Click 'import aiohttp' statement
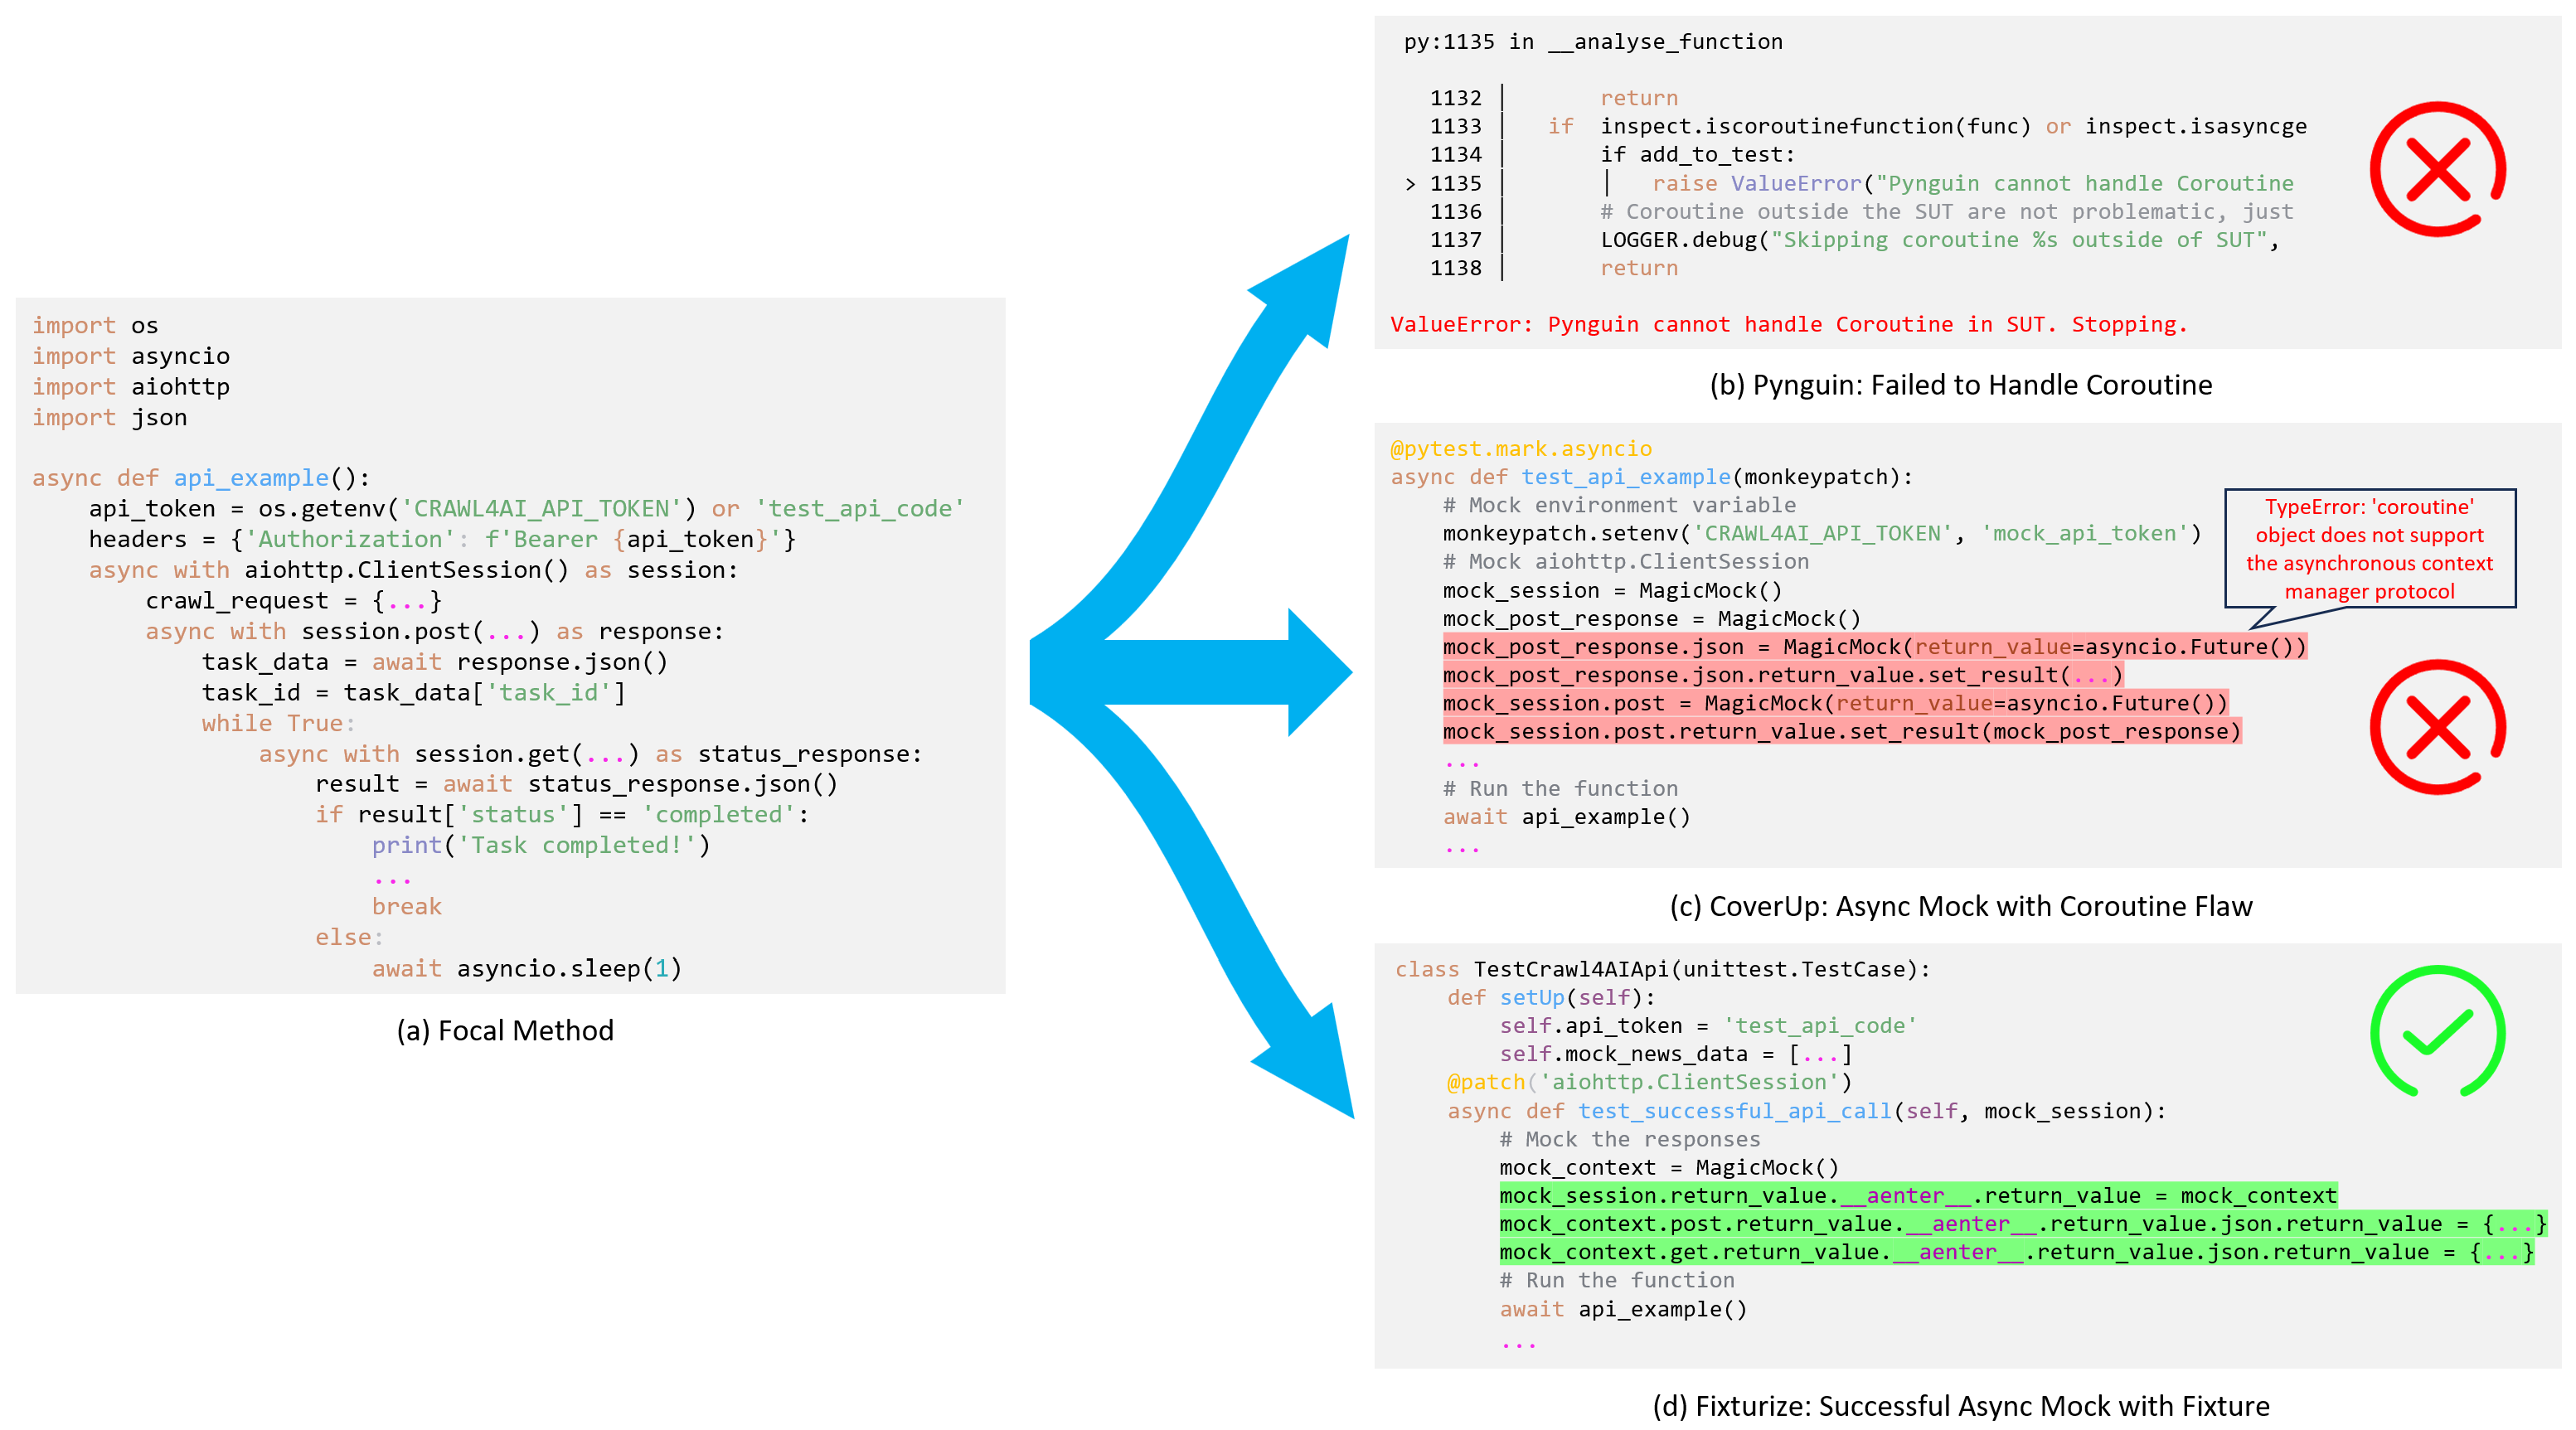The height and width of the screenshot is (1430, 2576). (x=131, y=387)
